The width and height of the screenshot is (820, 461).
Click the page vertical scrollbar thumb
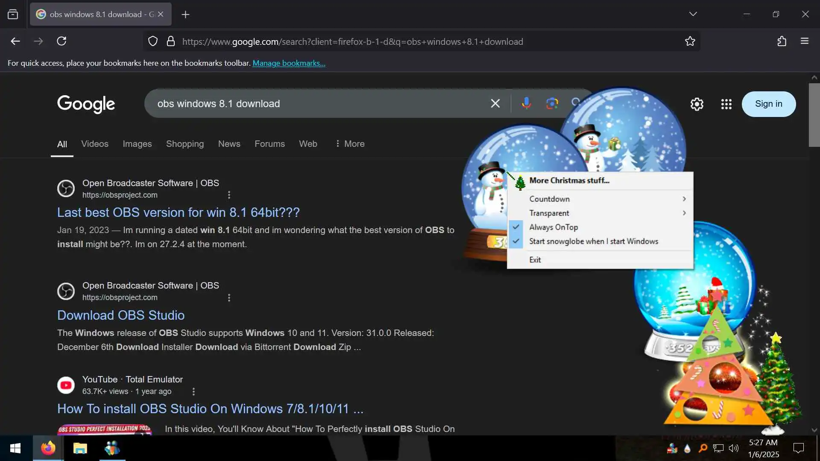814,115
